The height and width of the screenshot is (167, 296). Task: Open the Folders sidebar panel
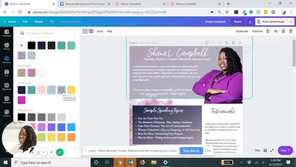(x=6, y=113)
